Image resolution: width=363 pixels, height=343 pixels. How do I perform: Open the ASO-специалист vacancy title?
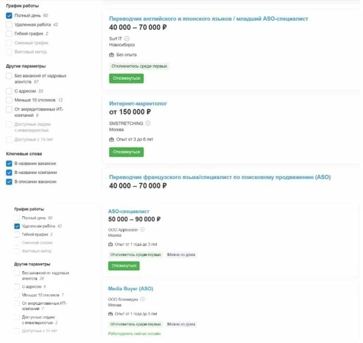tap(128, 211)
